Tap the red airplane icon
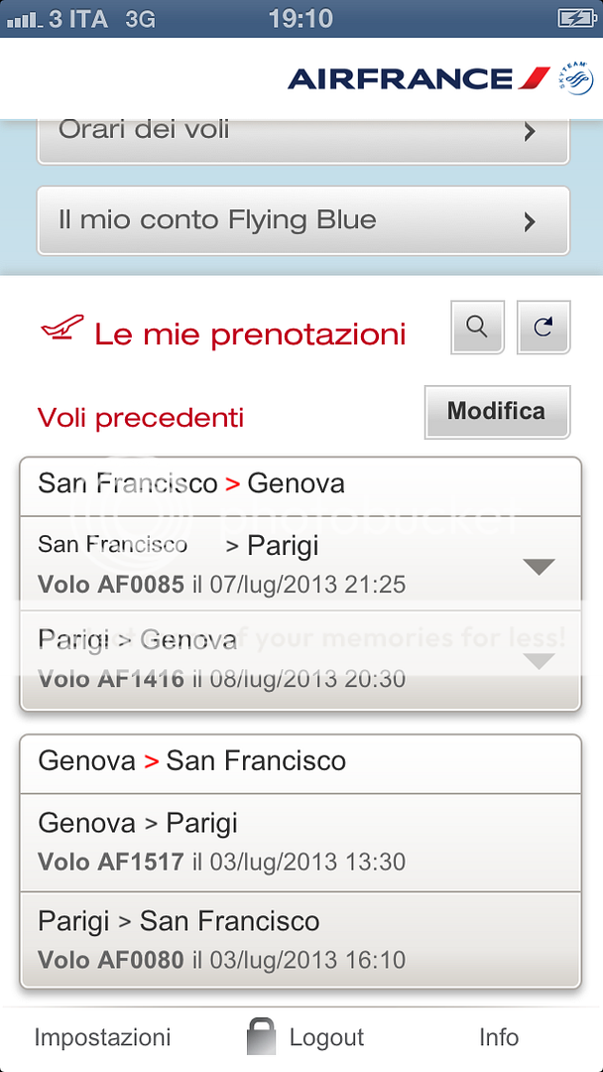603x1072 pixels. pos(61,329)
